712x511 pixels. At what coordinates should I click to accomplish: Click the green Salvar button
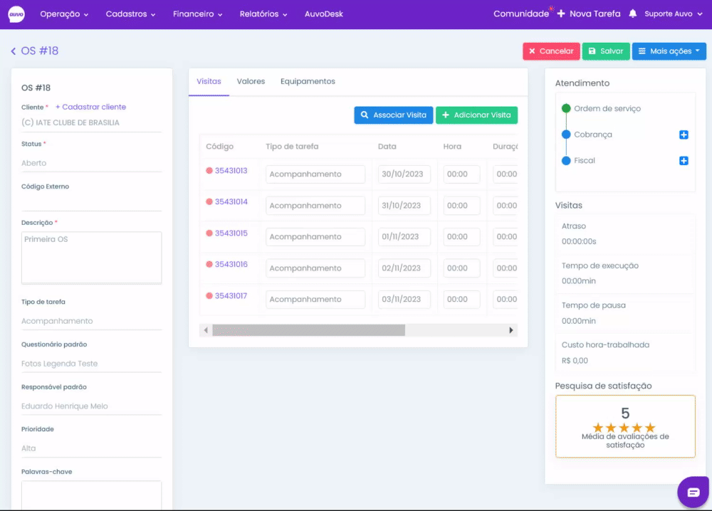click(x=606, y=51)
